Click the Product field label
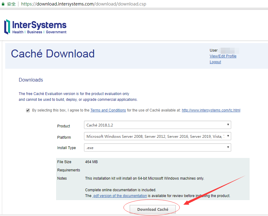This screenshot has width=268, height=216. click(x=63, y=126)
